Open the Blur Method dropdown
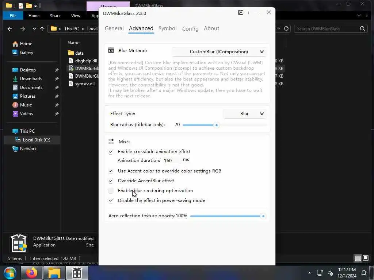This screenshot has height=280, width=374. point(219,52)
